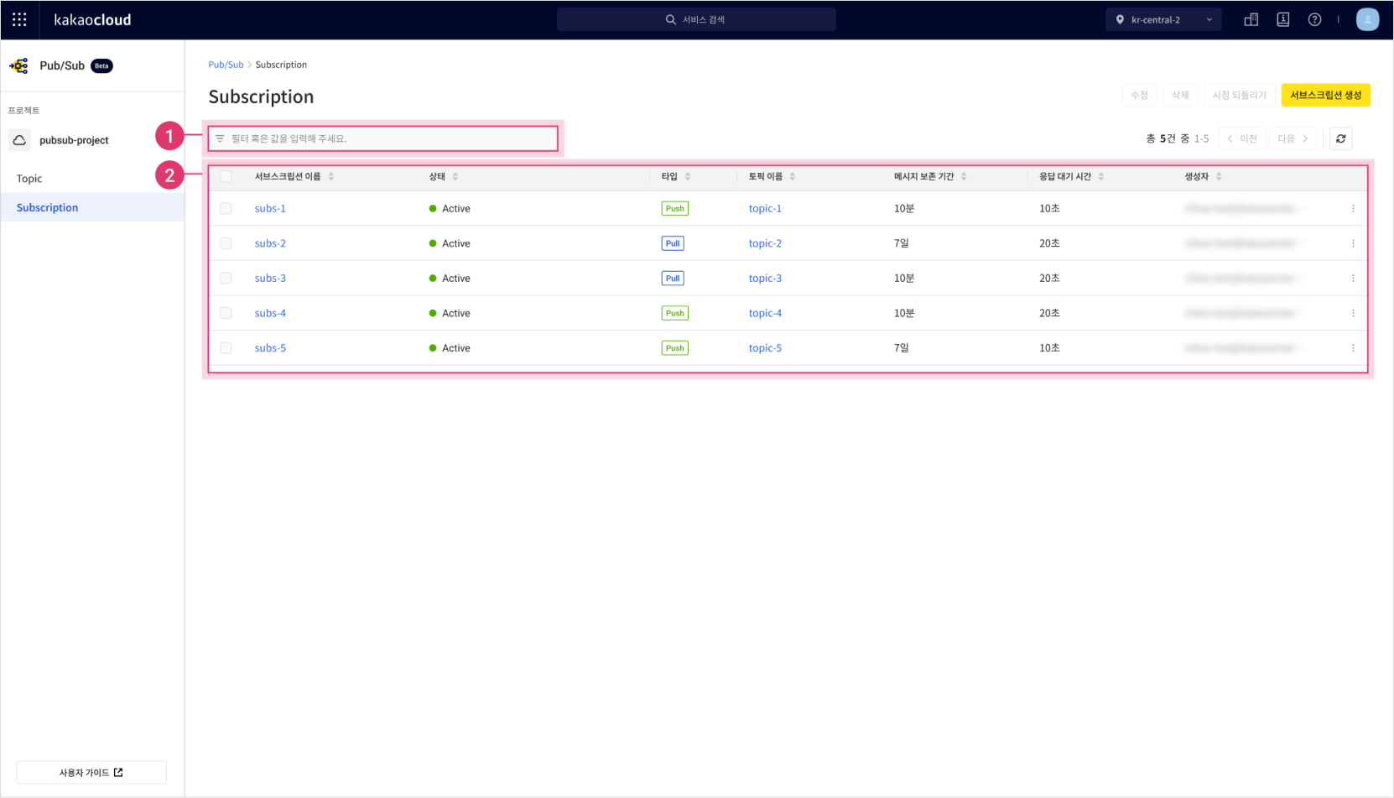Open more options for subs-2 row
The width and height of the screenshot is (1394, 798).
(x=1353, y=243)
